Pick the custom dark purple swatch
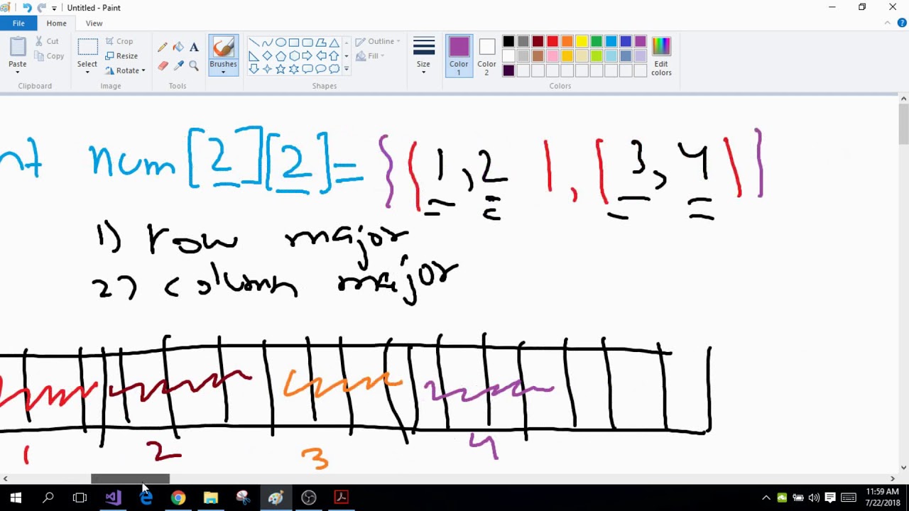This screenshot has width=909, height=511. coord(508,70)
